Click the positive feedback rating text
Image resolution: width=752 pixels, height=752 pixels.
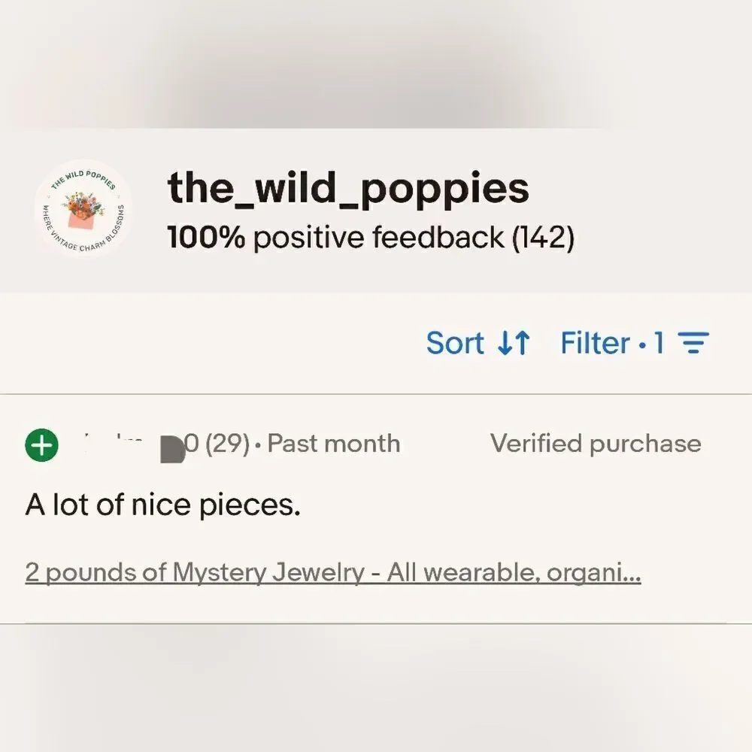371,238
